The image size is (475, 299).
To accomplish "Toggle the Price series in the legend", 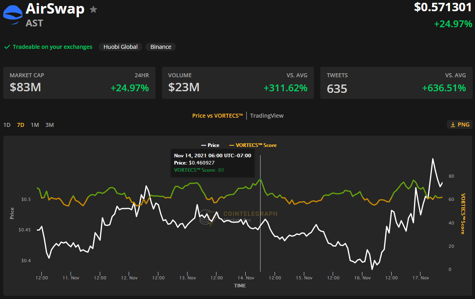I will coord(210,145).
